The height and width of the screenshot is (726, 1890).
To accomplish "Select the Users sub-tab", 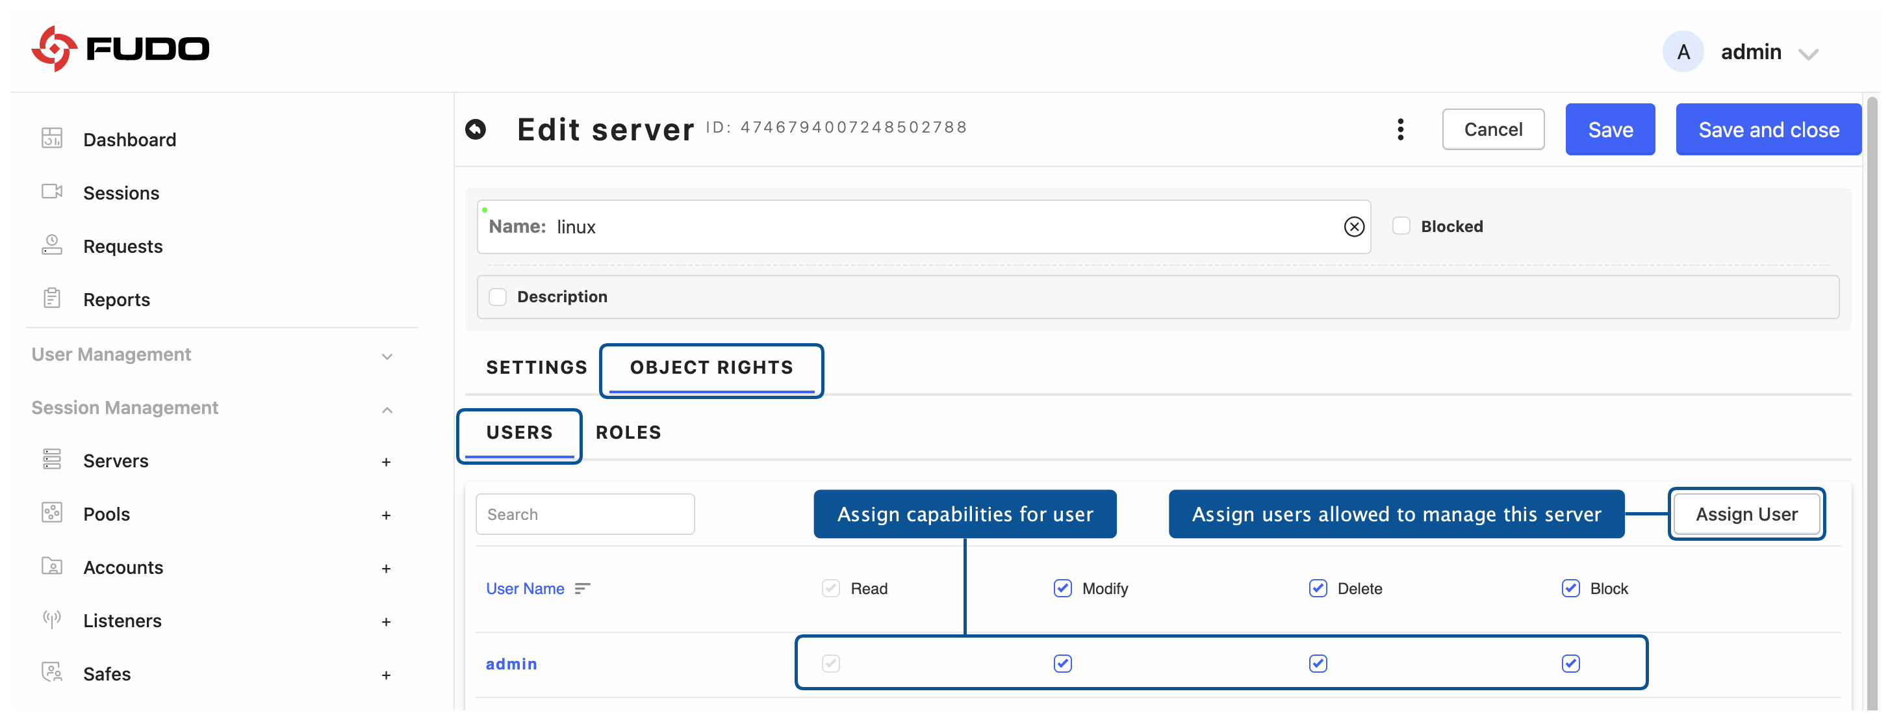I will 520,432.
